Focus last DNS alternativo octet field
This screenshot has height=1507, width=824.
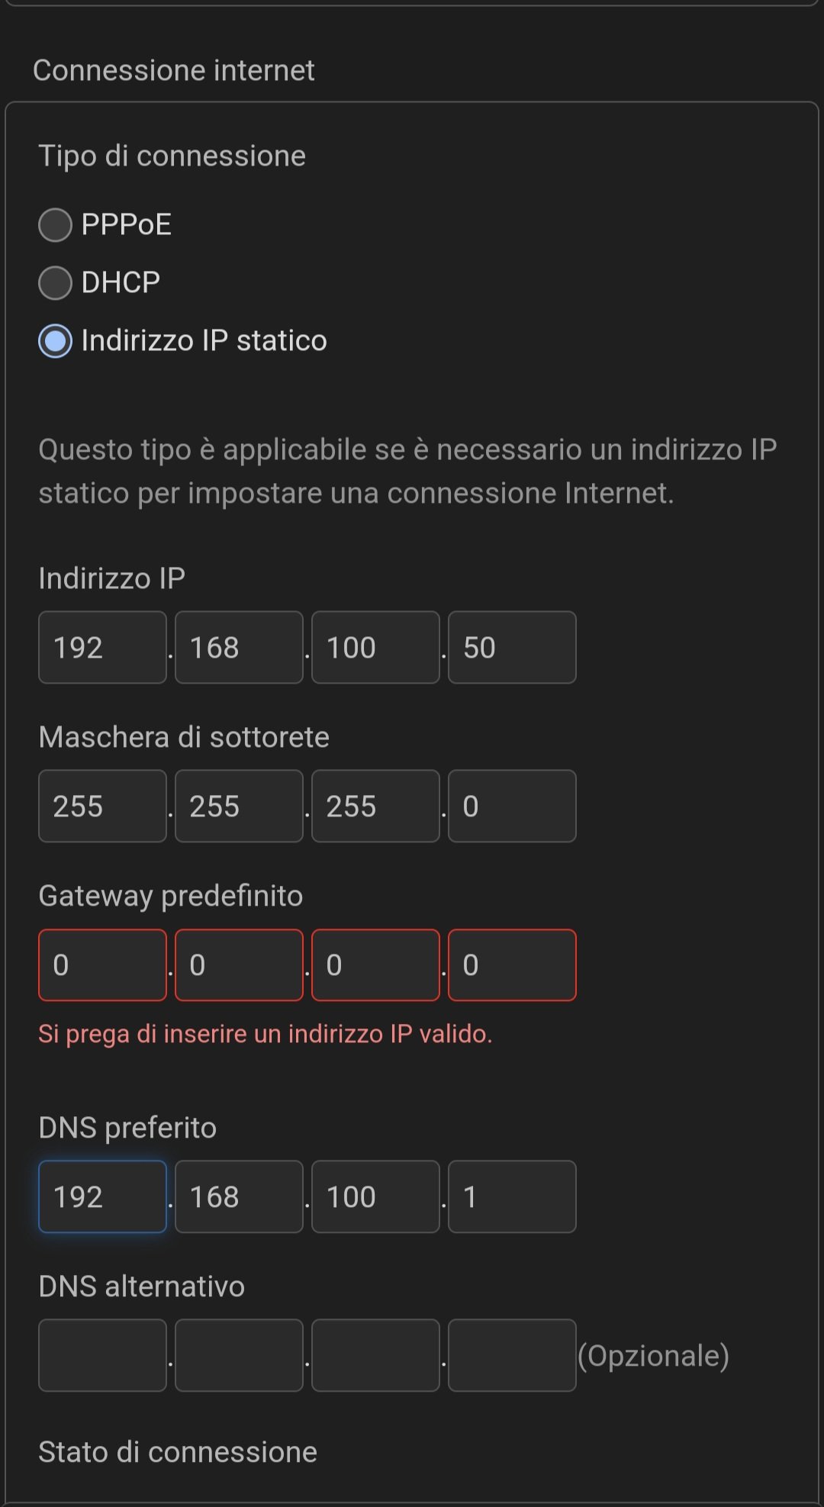pyautogui.click(x=512, y=1355)
